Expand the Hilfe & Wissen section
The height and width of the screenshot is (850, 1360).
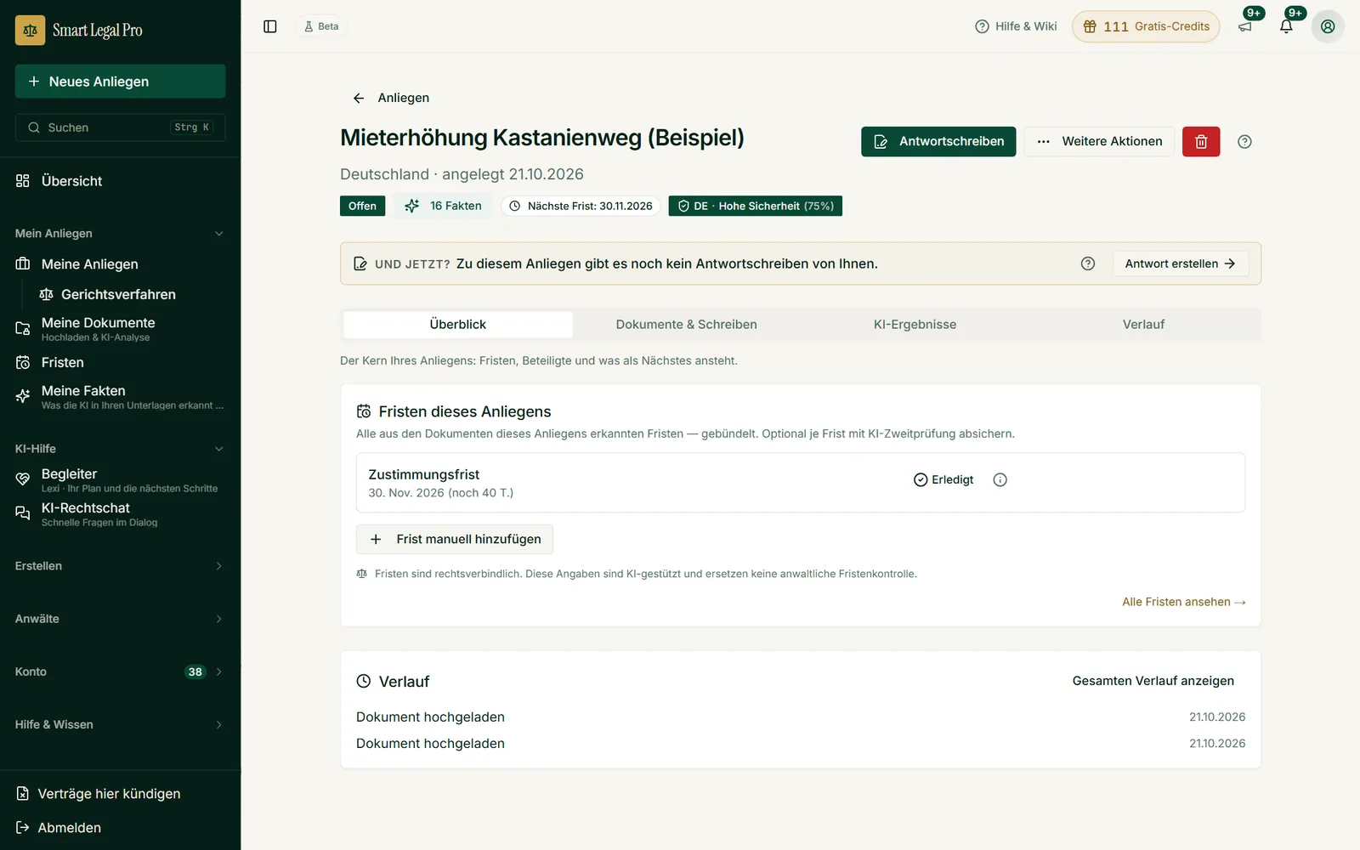[x=120, y=725]
